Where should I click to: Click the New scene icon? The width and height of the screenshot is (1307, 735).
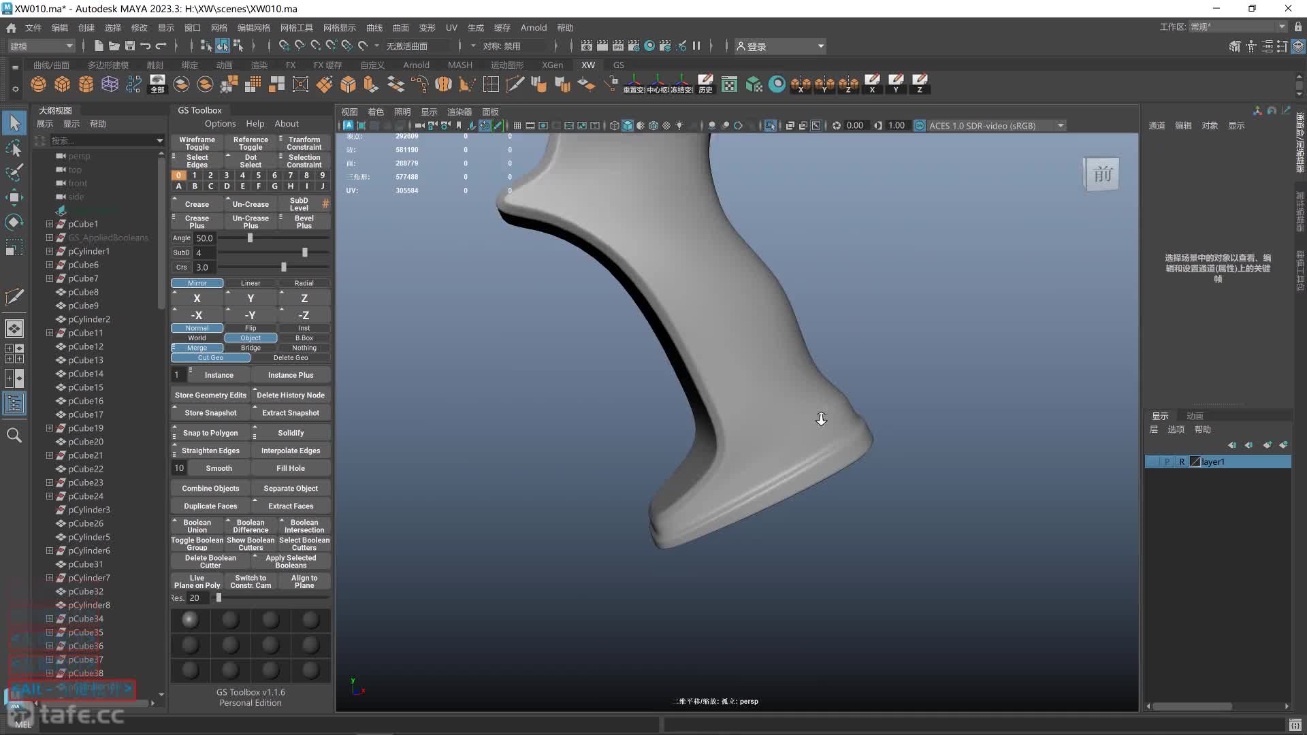pos(99,46)
